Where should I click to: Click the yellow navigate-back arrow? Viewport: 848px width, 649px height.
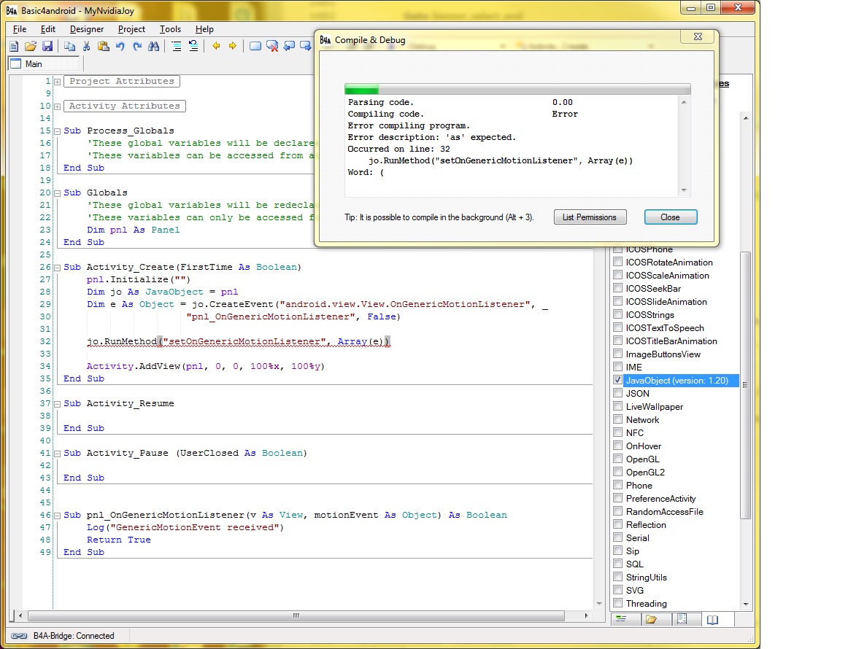tap(216, 46)
